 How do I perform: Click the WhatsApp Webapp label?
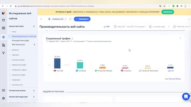105,71
